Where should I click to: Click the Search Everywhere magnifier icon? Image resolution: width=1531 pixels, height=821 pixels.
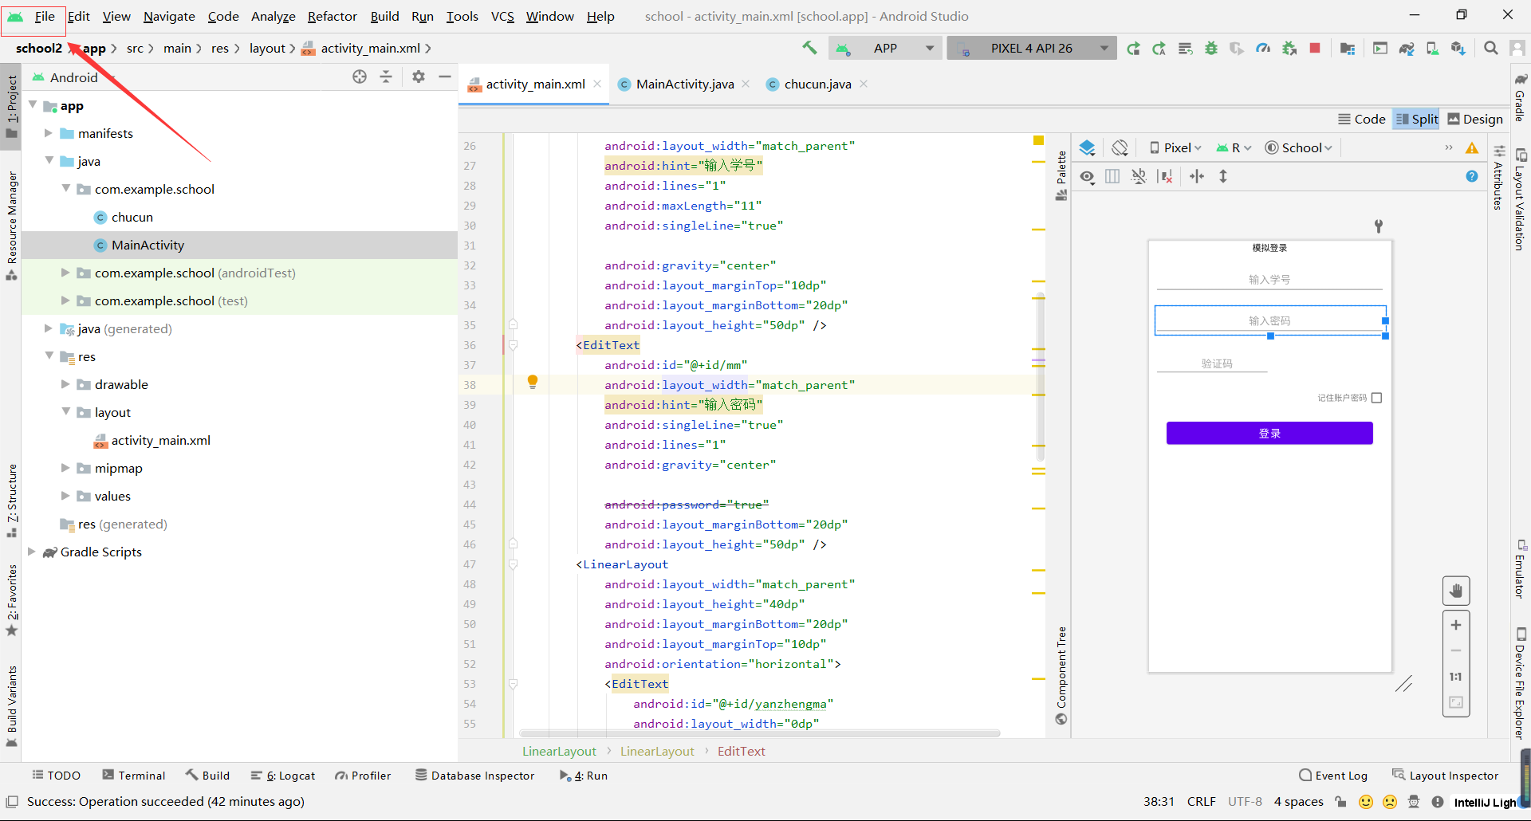point(1490,49)
